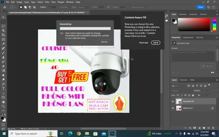219x137 pixels.
Task: Select the Lasso tool
Action: (3, 26)
